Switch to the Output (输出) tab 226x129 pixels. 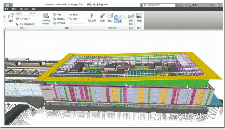(14, 9)
